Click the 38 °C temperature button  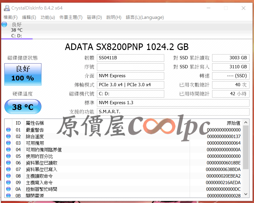coord(23,107)
